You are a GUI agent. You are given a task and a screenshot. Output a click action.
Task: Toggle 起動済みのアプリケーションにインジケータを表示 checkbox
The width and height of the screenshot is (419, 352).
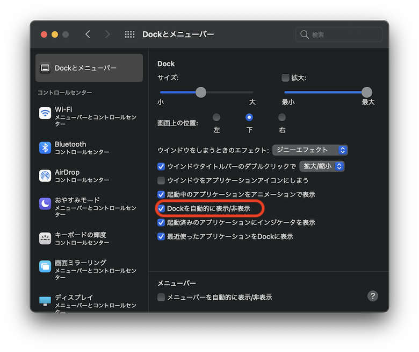(x=161, y=222)
